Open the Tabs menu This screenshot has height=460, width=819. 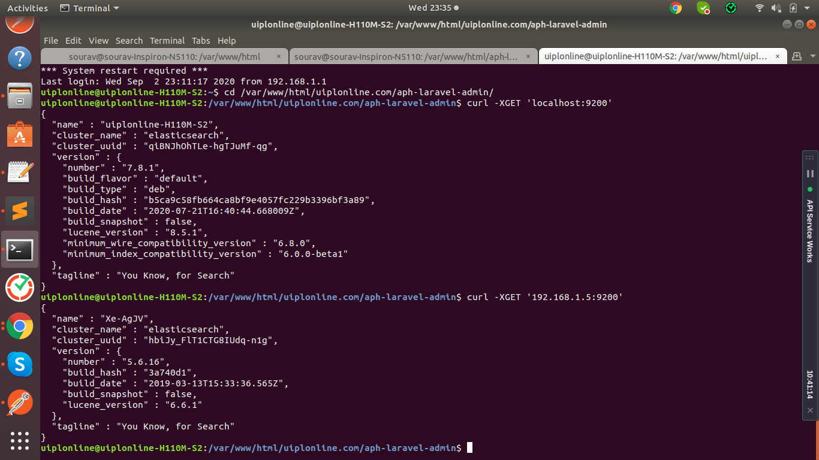(x=201, y=41)
